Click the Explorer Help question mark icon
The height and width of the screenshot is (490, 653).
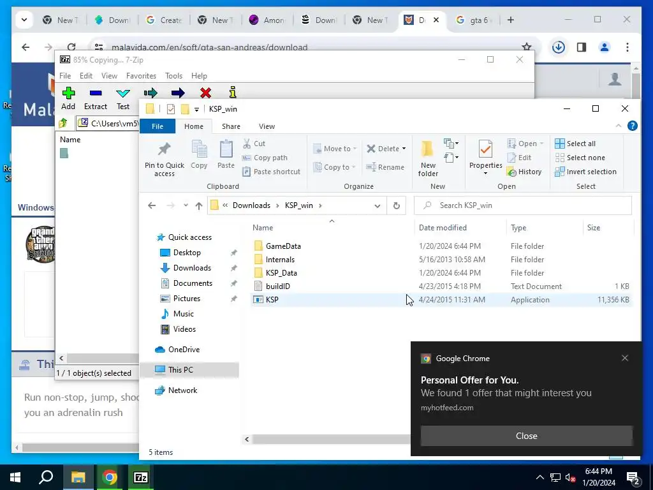click(632, 126)
